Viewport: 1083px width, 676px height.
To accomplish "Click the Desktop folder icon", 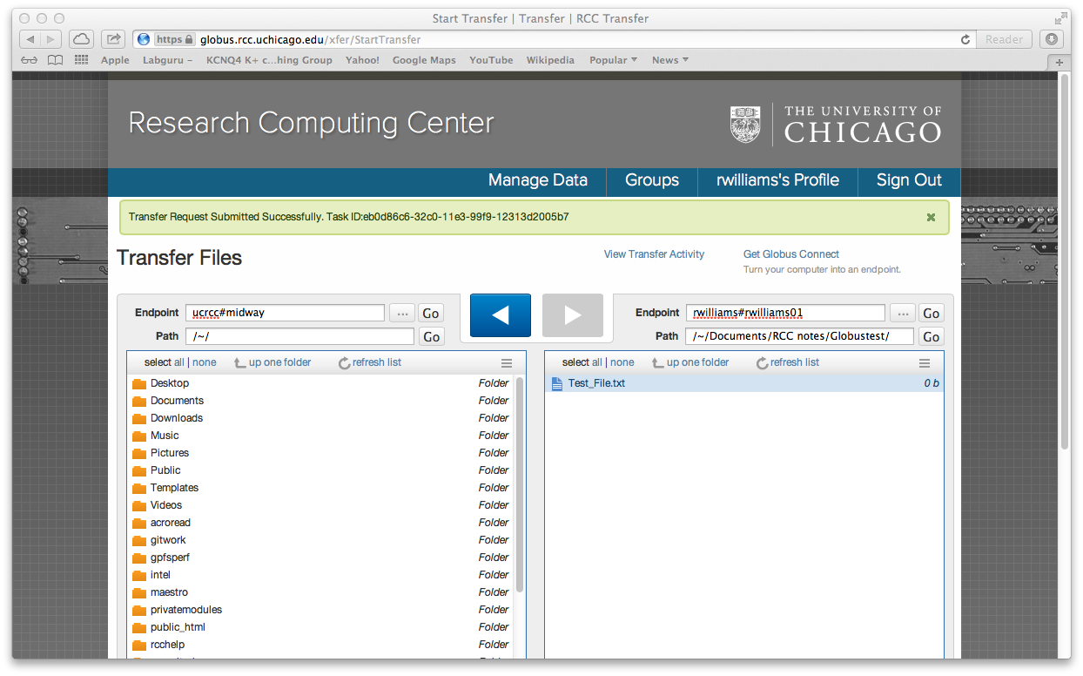I will click(x=139, y=384).
